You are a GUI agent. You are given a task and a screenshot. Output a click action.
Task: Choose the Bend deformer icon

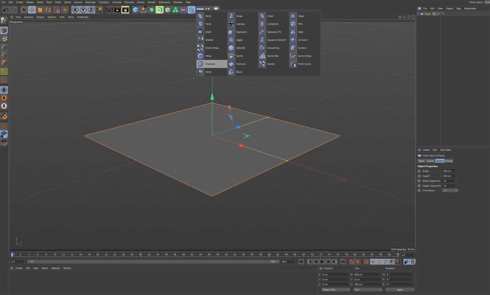point(201,16)
